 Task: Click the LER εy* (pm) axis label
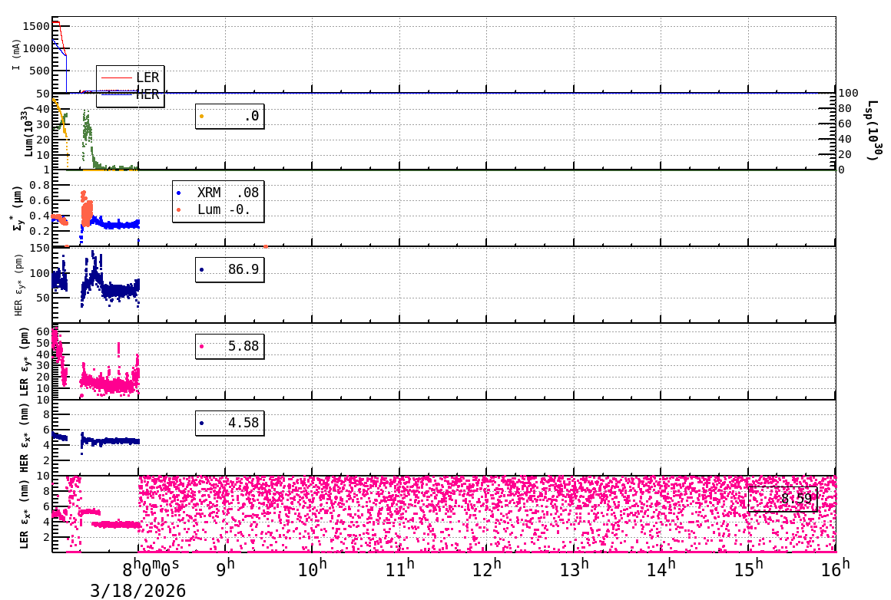25,362
